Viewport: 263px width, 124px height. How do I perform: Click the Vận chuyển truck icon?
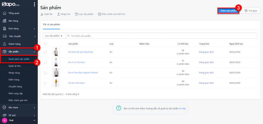(x=4, y=36)
